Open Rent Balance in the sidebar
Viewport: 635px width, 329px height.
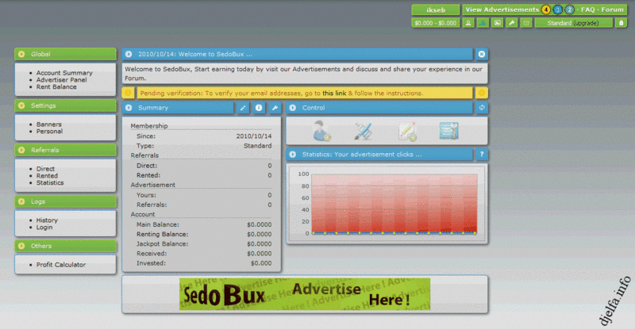(x=56, y=86)
